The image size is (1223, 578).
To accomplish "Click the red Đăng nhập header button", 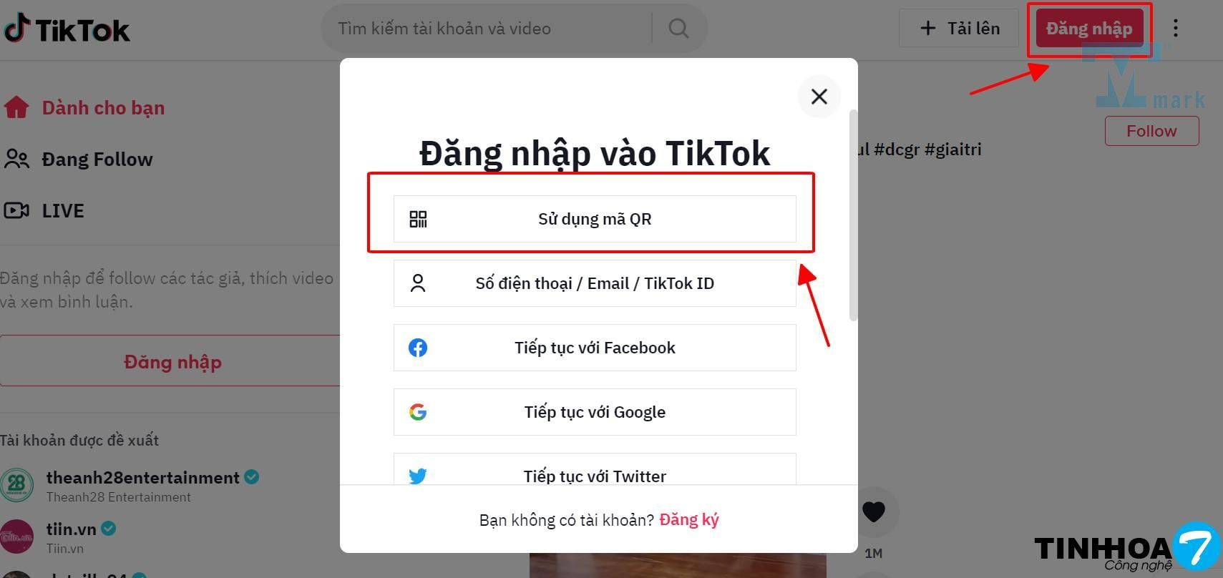I will 1089,29.
